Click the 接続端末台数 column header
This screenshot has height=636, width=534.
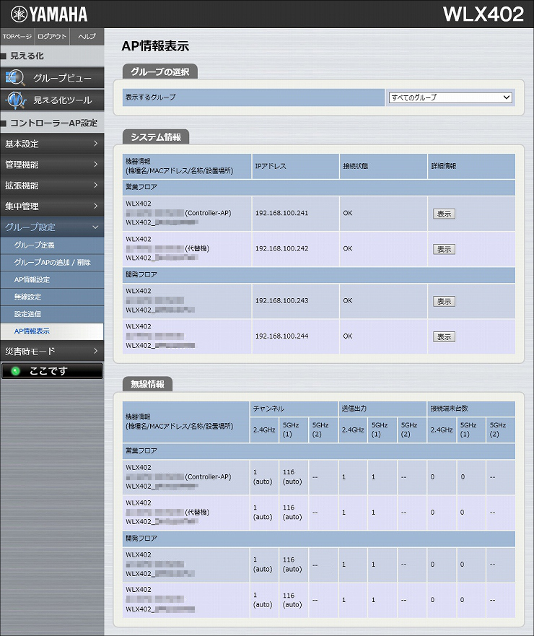471,409
